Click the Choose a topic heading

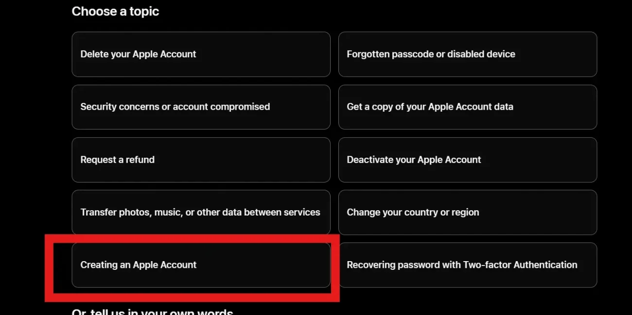click(115, 11)
